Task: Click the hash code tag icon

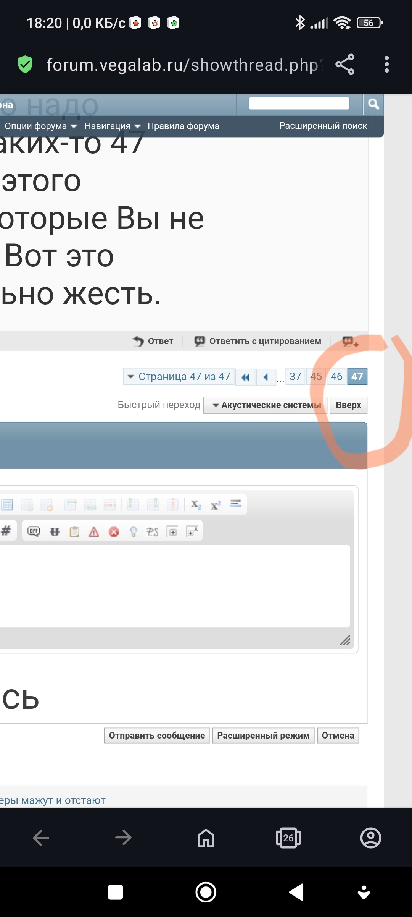Action: click(x=6, y=531)
